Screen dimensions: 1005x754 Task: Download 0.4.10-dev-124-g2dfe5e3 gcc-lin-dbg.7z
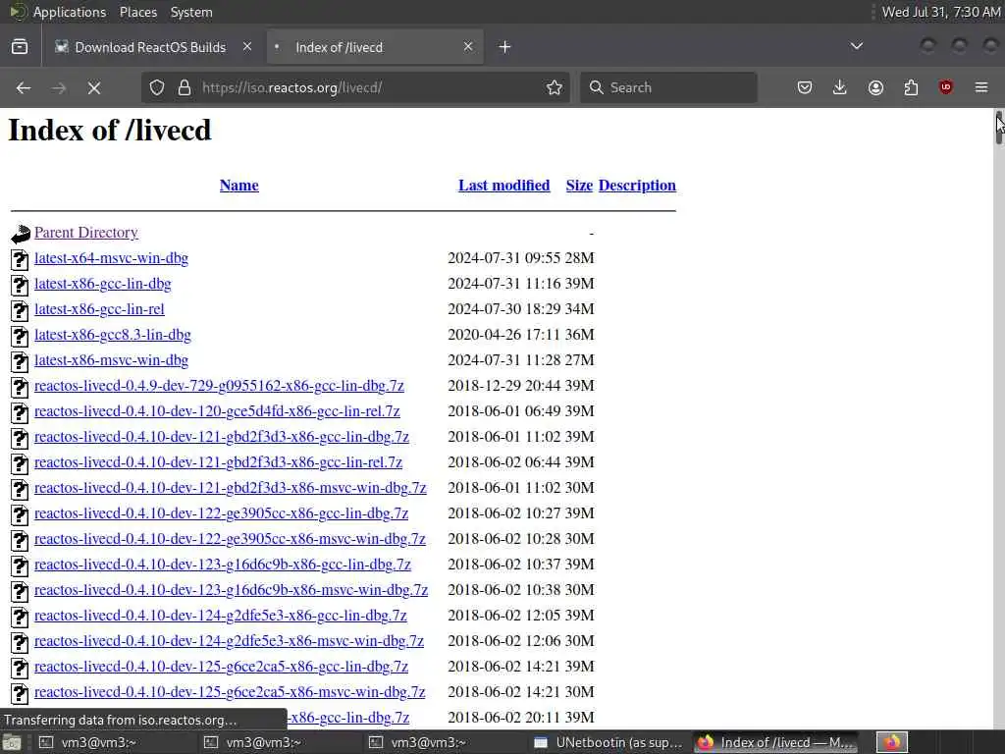(221, 617)
